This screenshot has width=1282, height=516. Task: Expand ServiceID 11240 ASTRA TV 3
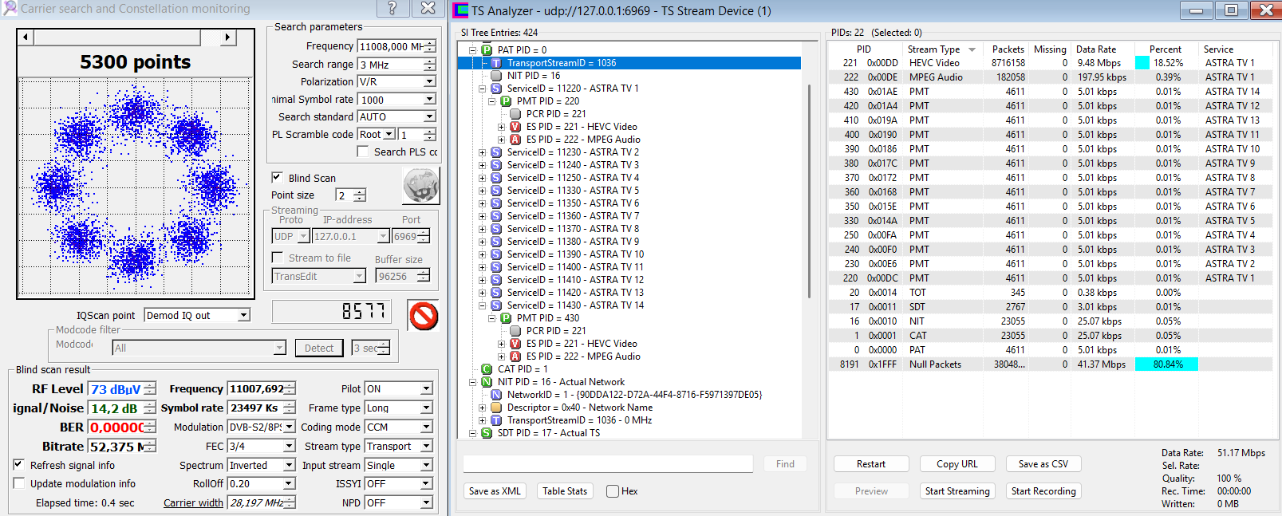(x=482, y=165)
